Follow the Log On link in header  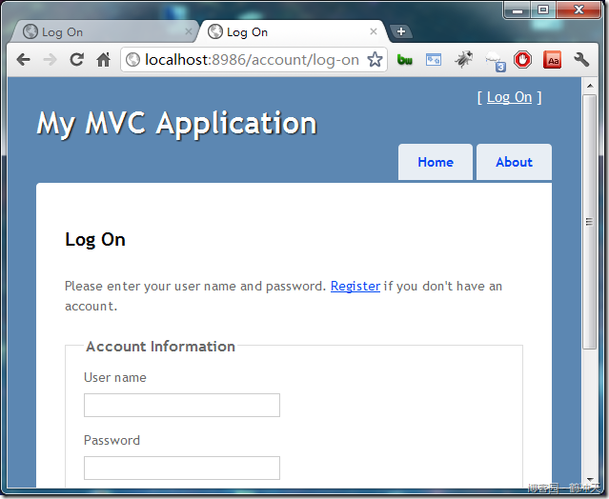[x=509, y=97]
